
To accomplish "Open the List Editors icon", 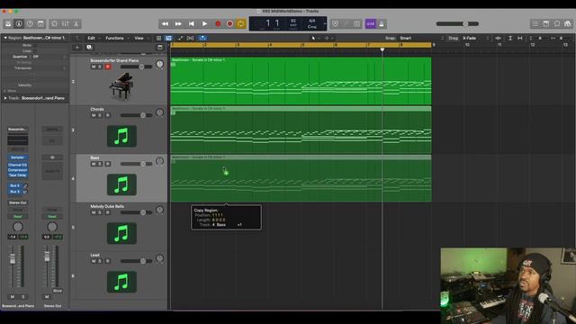I will [x=535, y=24].
